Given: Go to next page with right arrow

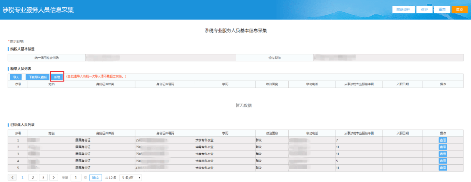Looking at the screenshot, I should (54, 178).
